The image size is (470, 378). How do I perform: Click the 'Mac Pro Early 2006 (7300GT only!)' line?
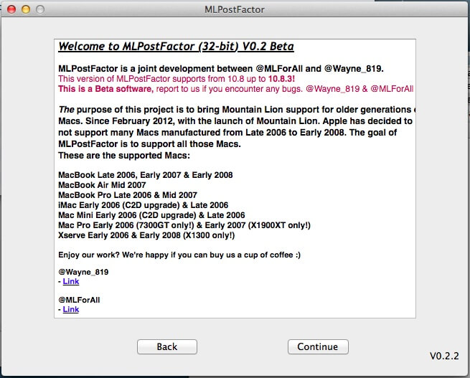[x=184, y=225]
